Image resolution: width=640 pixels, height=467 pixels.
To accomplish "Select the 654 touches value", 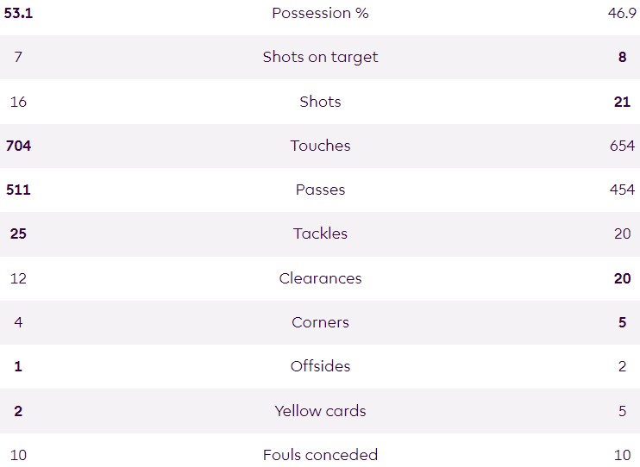I will tap(622, 146).
